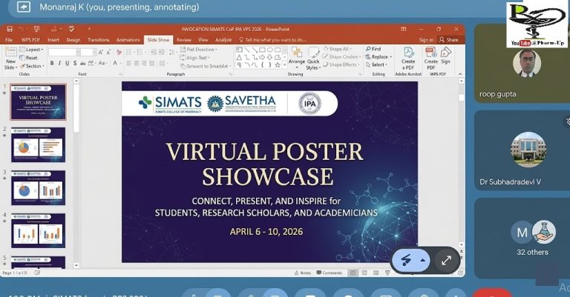570x297 pixels.
Task: Select slide 3 thumbnail in the slide panel
Action: 38,188
